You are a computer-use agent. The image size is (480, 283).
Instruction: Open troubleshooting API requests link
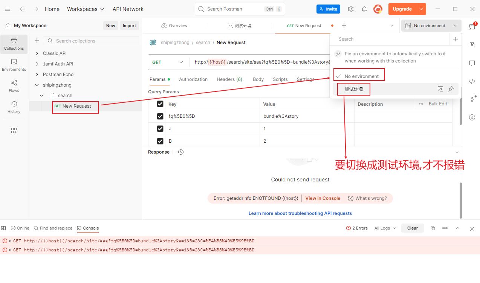tap(300, 213)
